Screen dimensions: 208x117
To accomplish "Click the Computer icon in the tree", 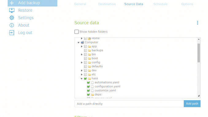I will (83, 42).
